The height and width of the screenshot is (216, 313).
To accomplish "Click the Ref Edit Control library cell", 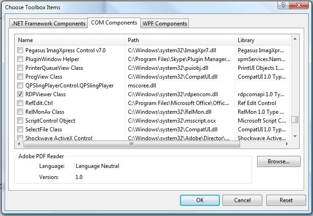I will (257, 103).
